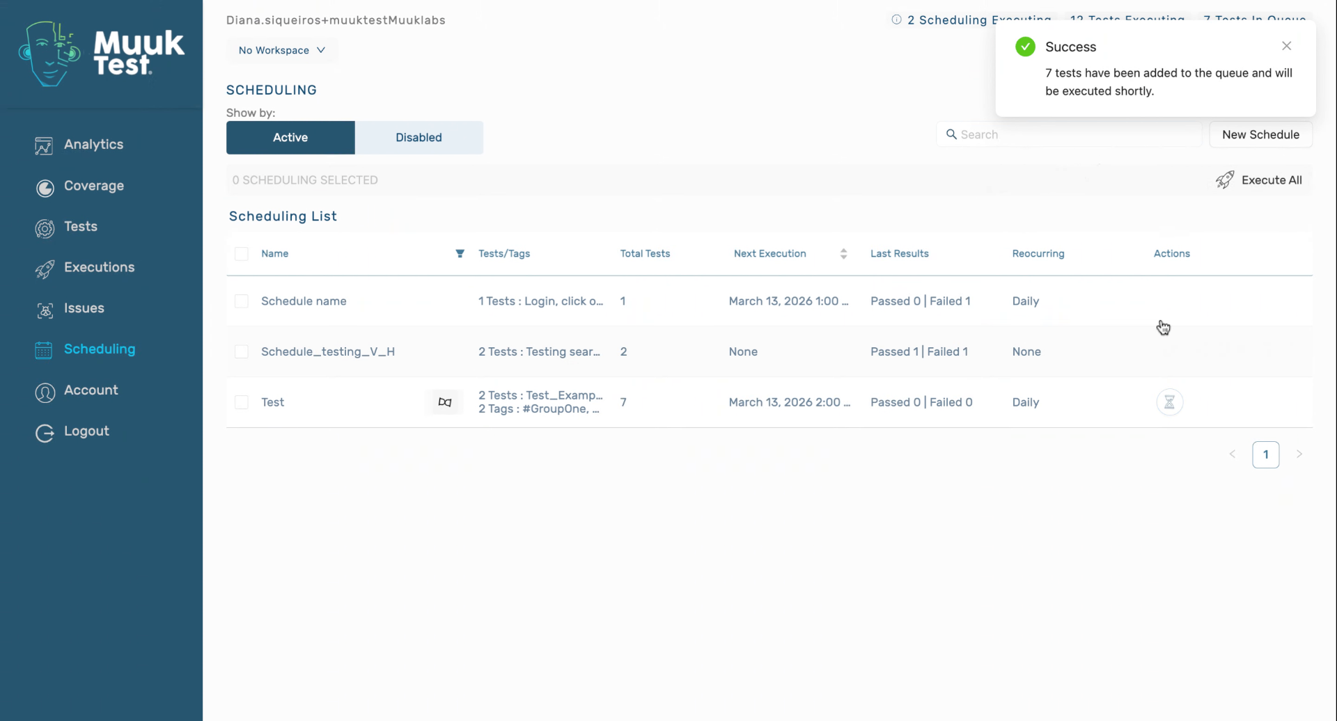1337x721 pixels.
Task: Click the Coverage pie icon
Action: [45, 187]
